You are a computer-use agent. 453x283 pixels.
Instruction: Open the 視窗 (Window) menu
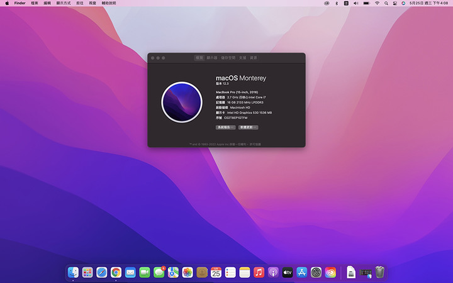92,3
